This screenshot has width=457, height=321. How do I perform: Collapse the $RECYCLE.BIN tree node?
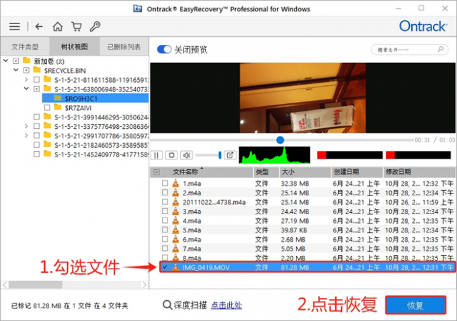pyautogui.click(x=16, y=70)
